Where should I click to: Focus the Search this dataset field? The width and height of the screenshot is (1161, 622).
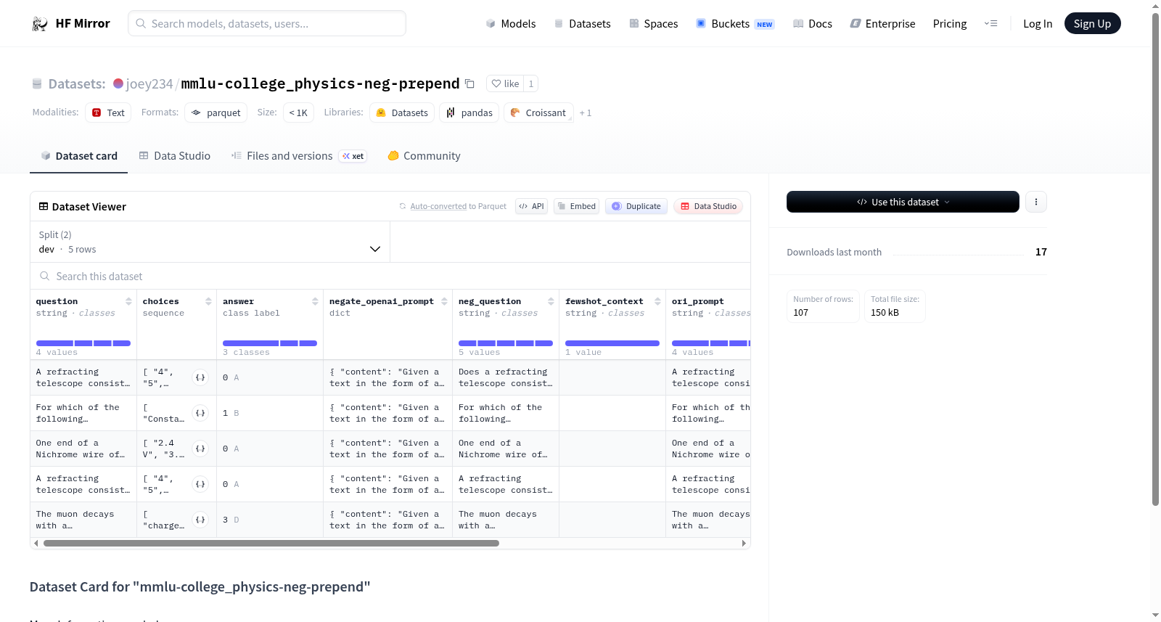(x=390, y=276)
